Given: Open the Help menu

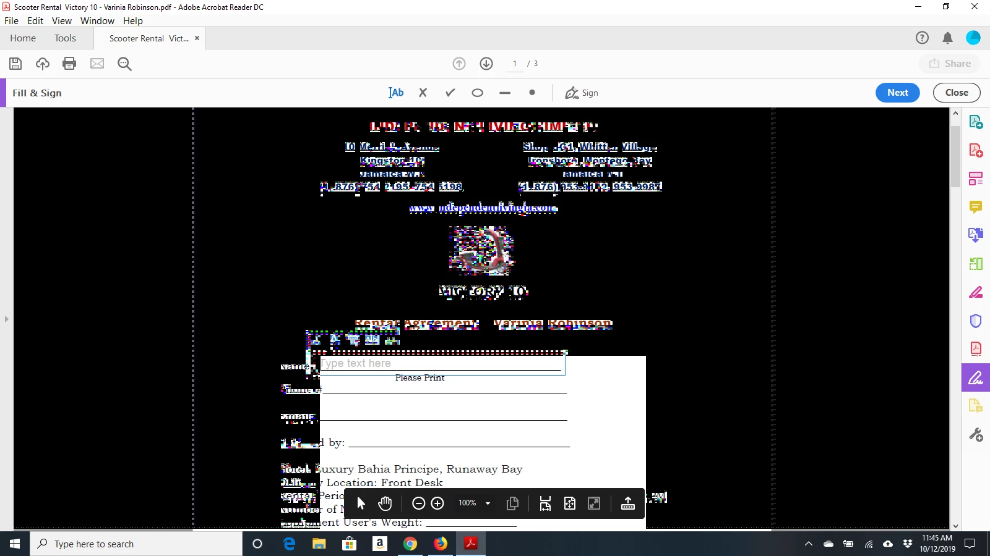Looking at the screenshot, I should click(x=133, y=20).
